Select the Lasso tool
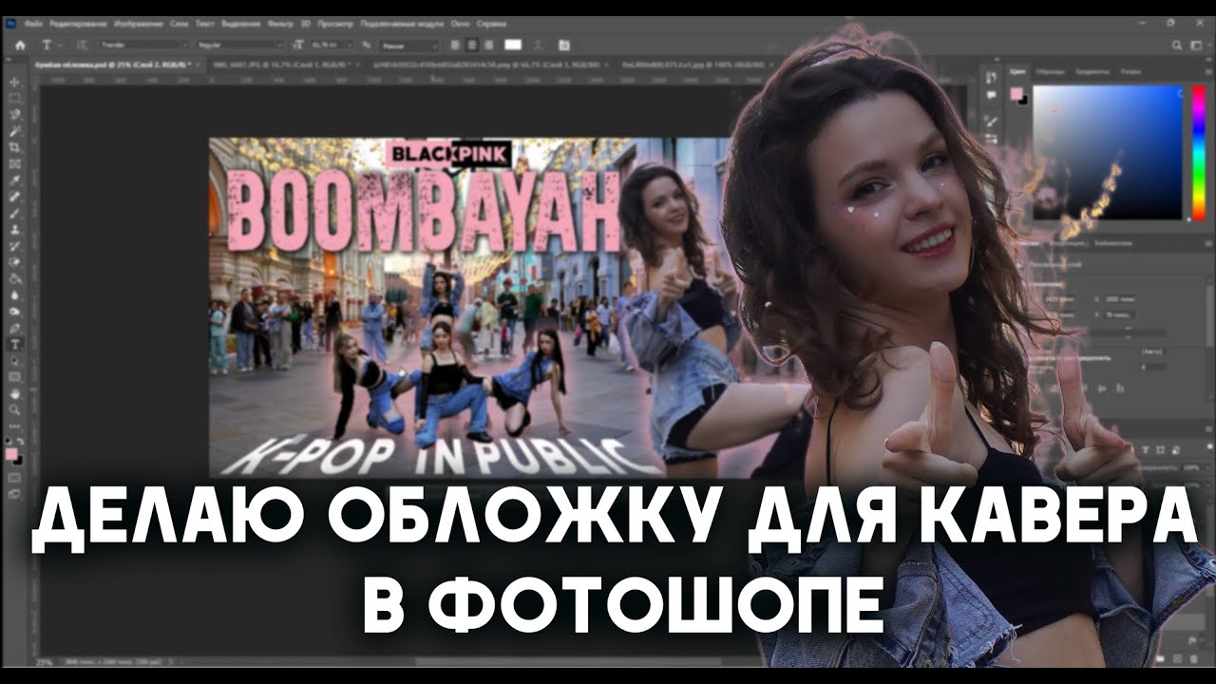The image size is (1216, 684). [15, 114]
